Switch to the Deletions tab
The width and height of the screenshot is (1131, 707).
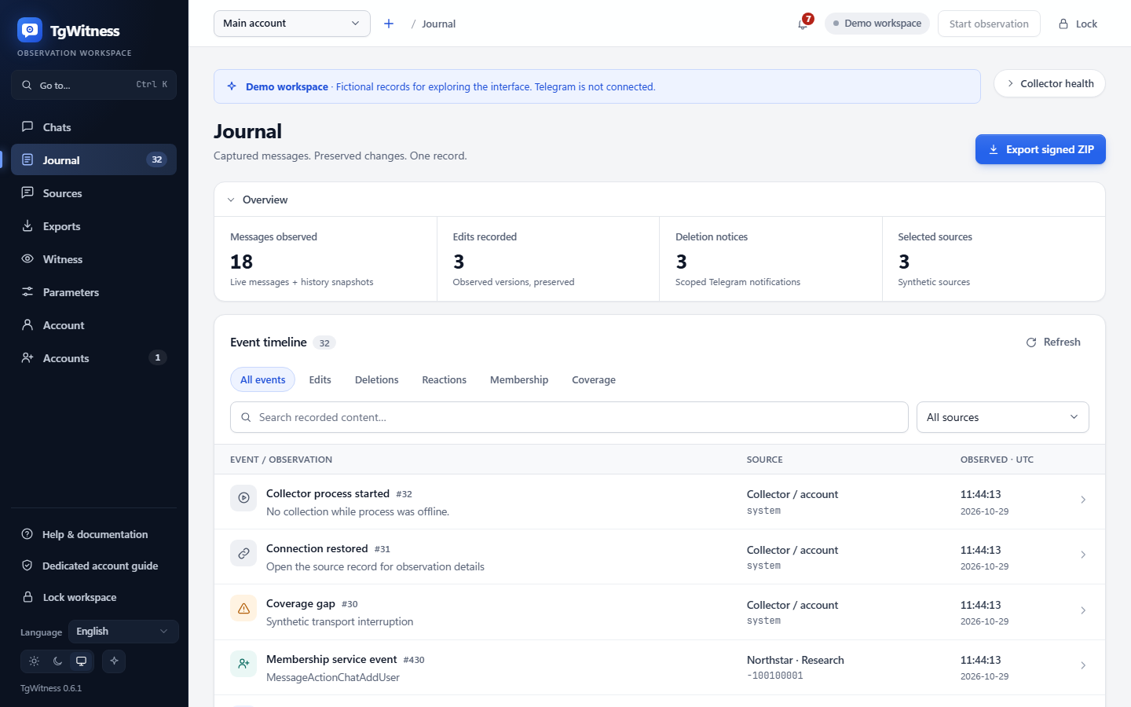coord(377,379)
